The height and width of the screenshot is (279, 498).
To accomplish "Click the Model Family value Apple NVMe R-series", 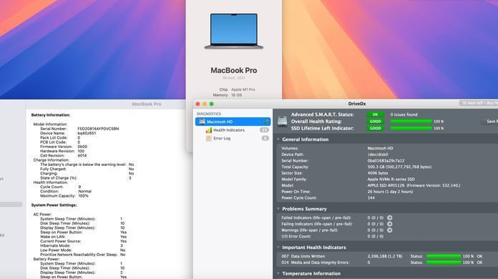I will (391, 179).
